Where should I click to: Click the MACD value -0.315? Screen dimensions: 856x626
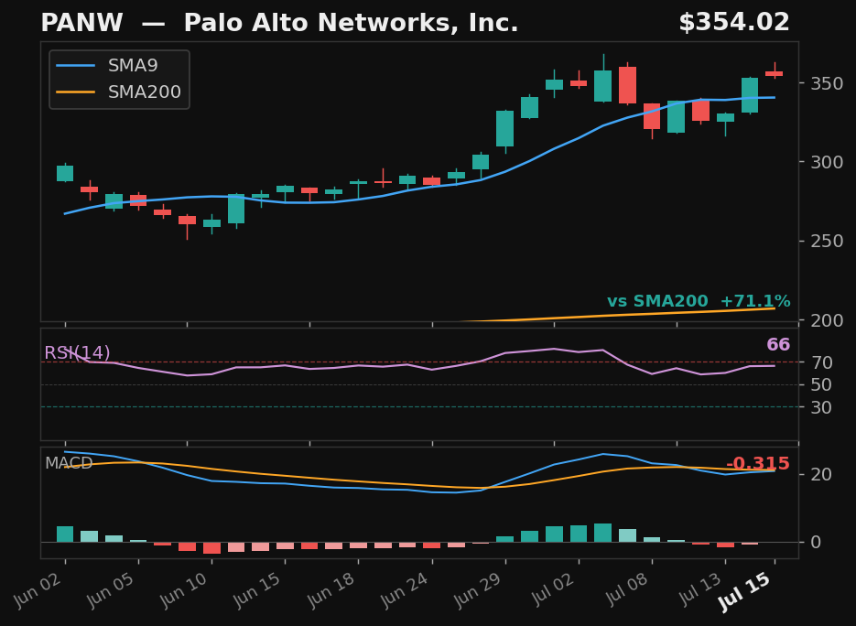[x=758, y=463]
